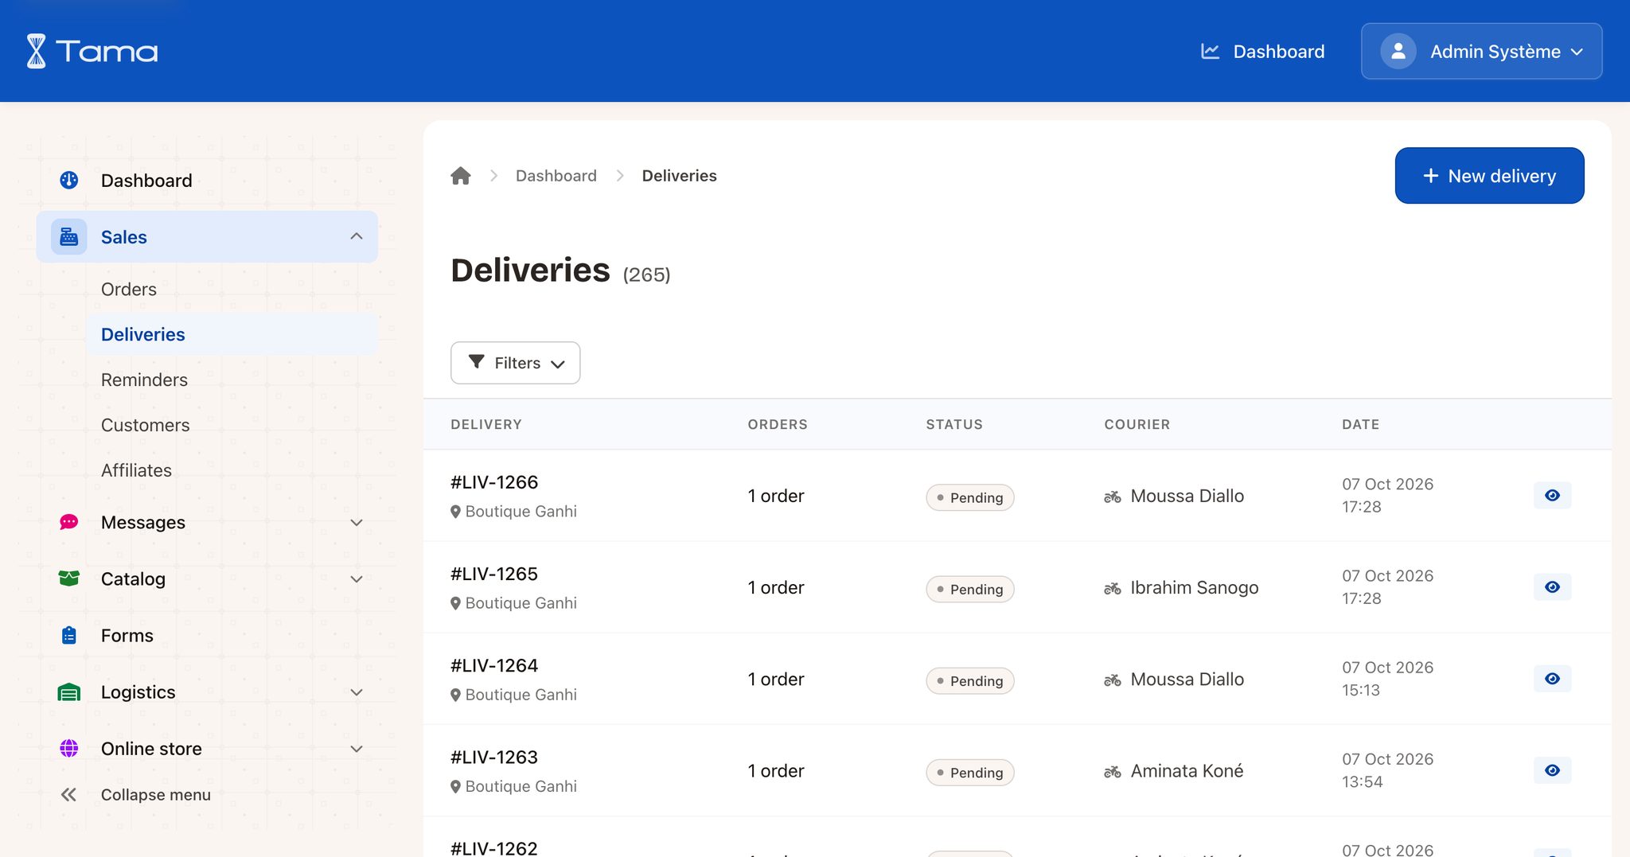
Task: Open Affiliates in the Sales submenu
Action: (x=136, y=470)
